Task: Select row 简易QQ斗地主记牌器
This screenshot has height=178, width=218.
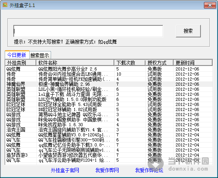Action: coord(109,115)
